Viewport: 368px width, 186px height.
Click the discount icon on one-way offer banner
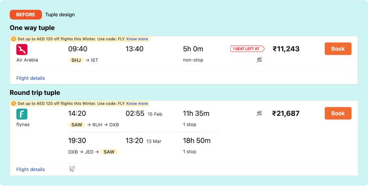14,39
